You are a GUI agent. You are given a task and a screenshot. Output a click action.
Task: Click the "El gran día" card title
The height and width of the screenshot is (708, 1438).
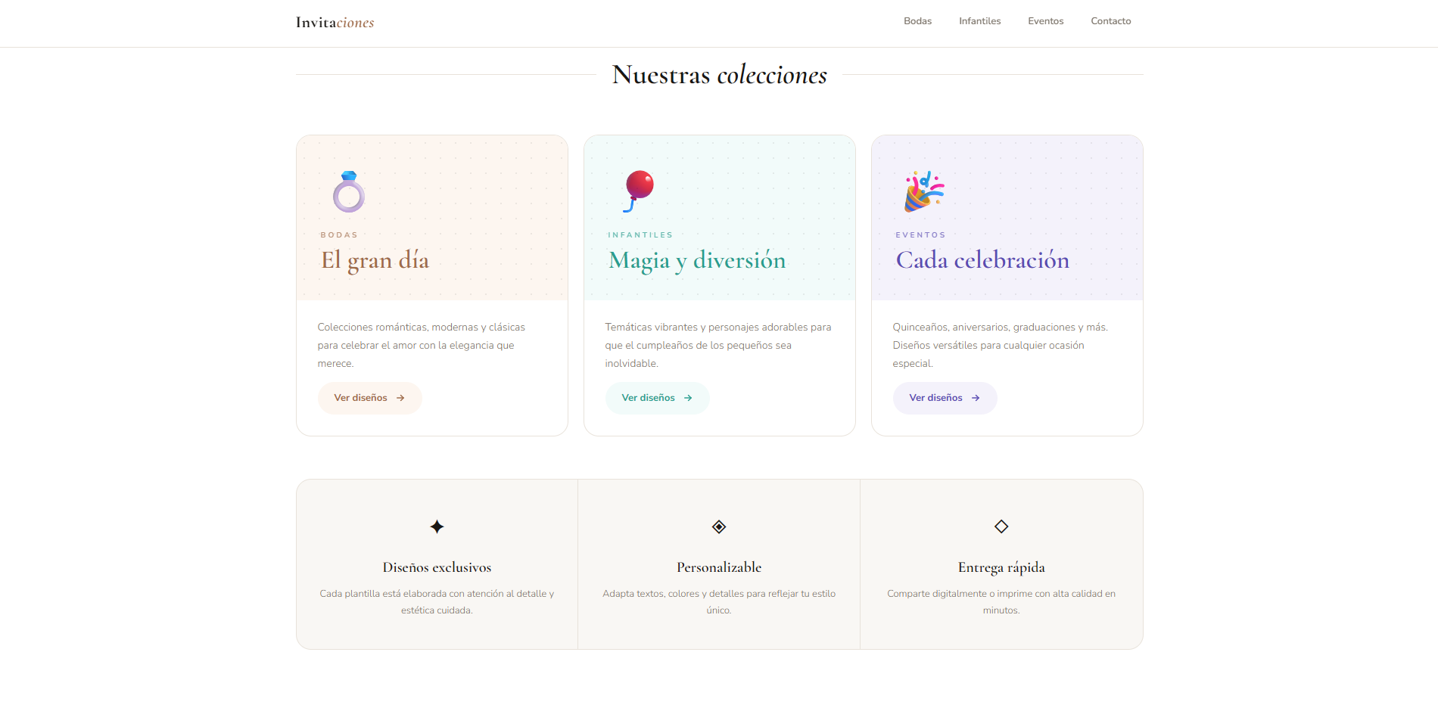pyautogui.click(x=375, y=260)
